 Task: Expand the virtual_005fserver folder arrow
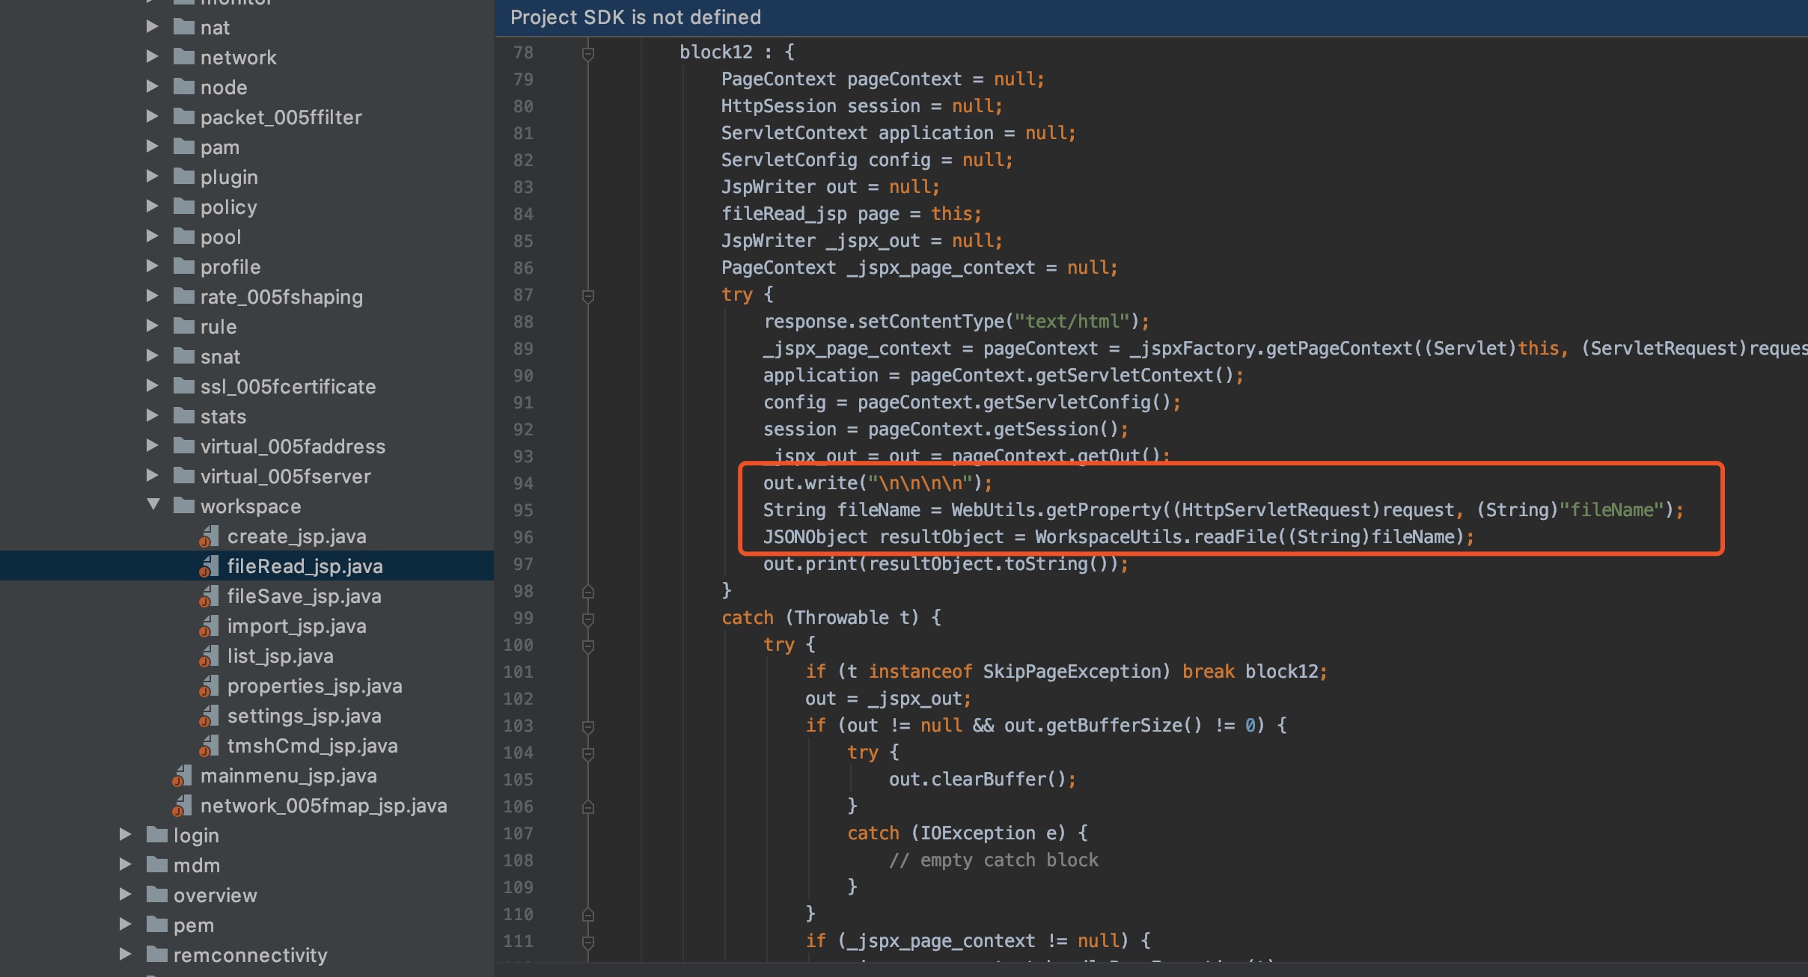point(153,475)
